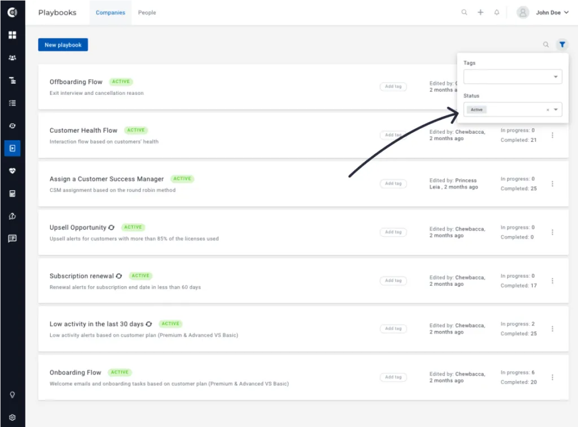Add tag to Upsell Opportunity
578x427 pixels.
(393, 232)
